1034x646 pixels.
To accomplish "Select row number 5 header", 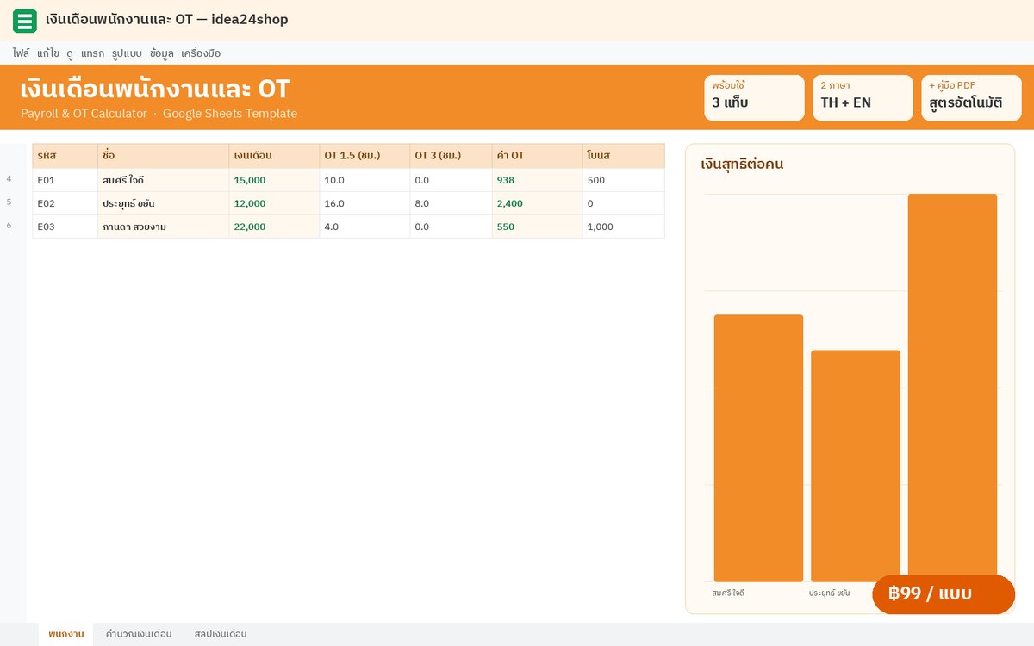I will point(9,202).
